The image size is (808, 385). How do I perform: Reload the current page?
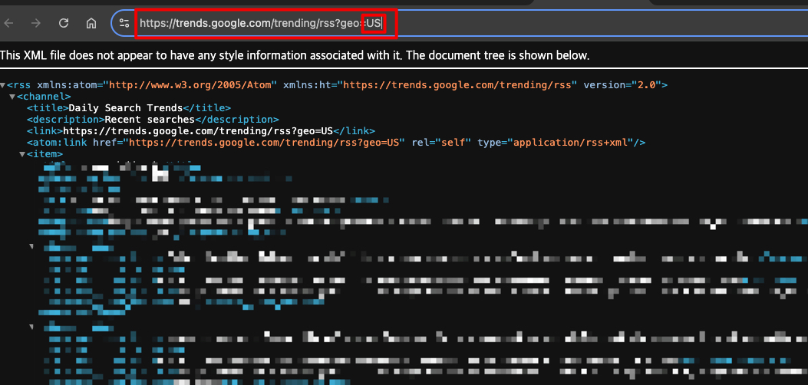[64, 23]
